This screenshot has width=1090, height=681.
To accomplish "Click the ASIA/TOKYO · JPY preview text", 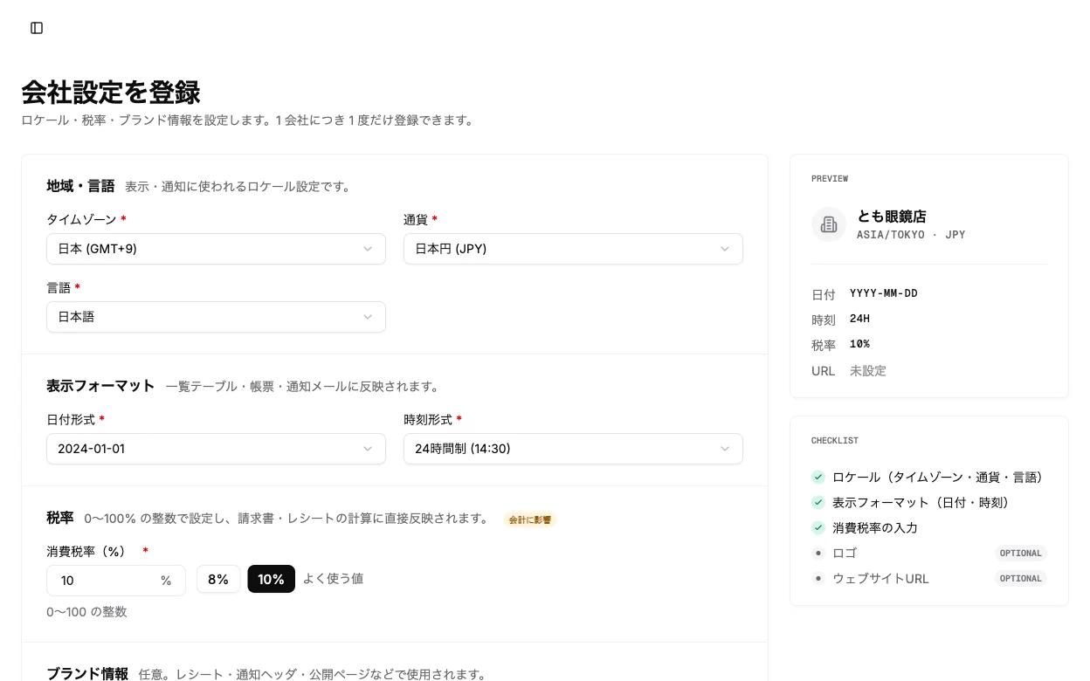I will (911, 235).
